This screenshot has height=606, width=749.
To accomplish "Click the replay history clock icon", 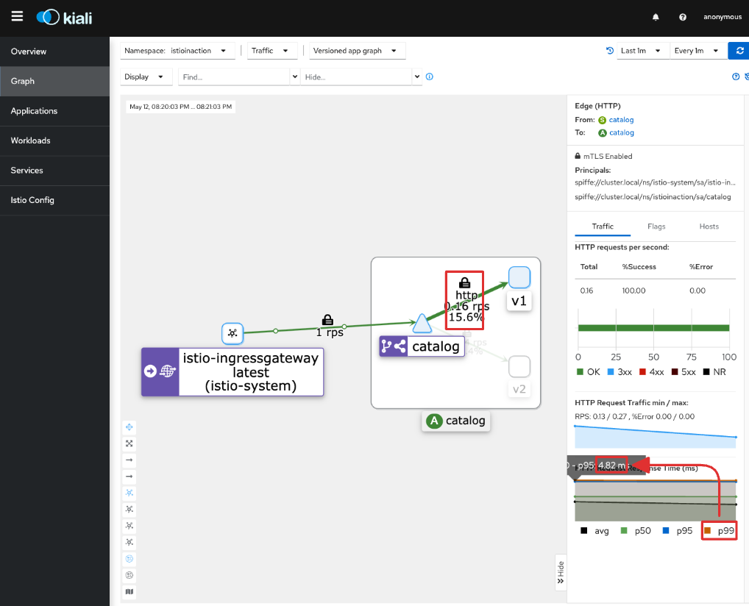I will [610, 51].
